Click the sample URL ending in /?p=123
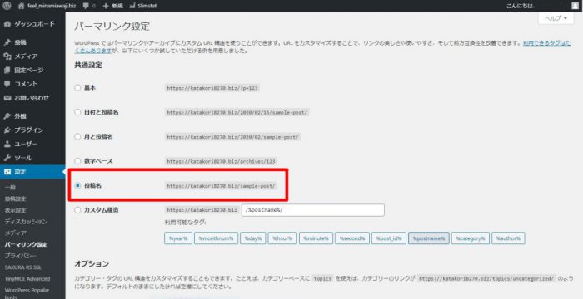This screenshot has width=583, height=299. click(212, 88)
